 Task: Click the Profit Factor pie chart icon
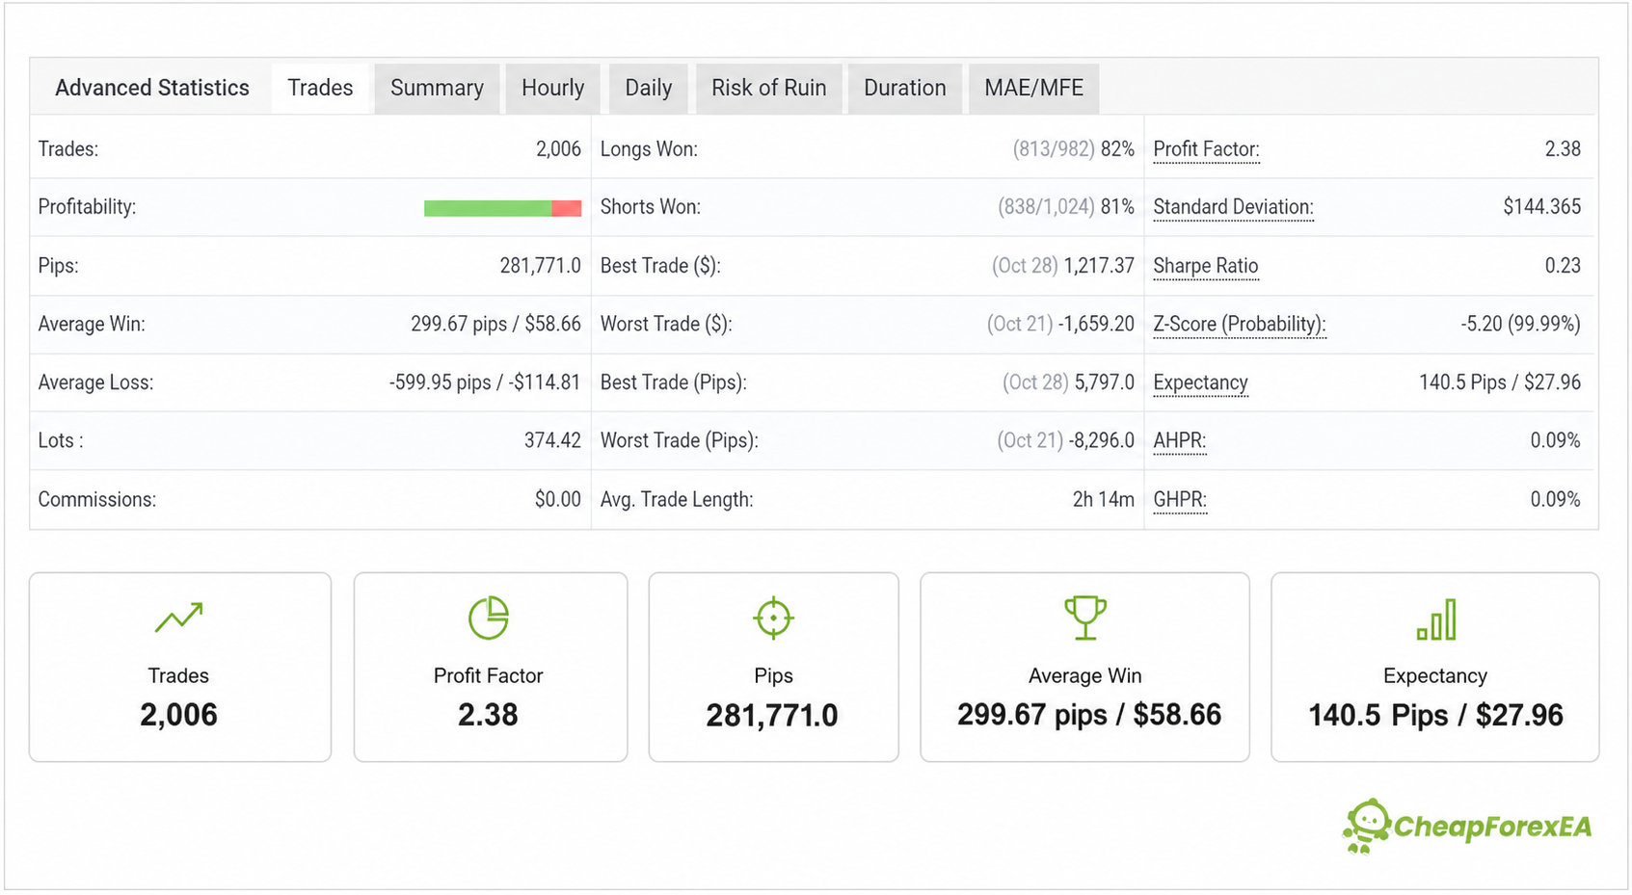(489, 618)
